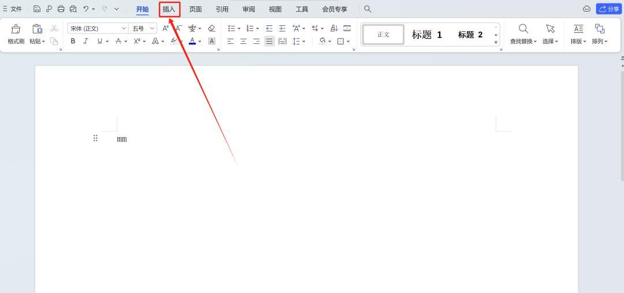Click the Save icon in quick access bar
The width and height of the screenshot is (624, 293).
tap(36, 9)
